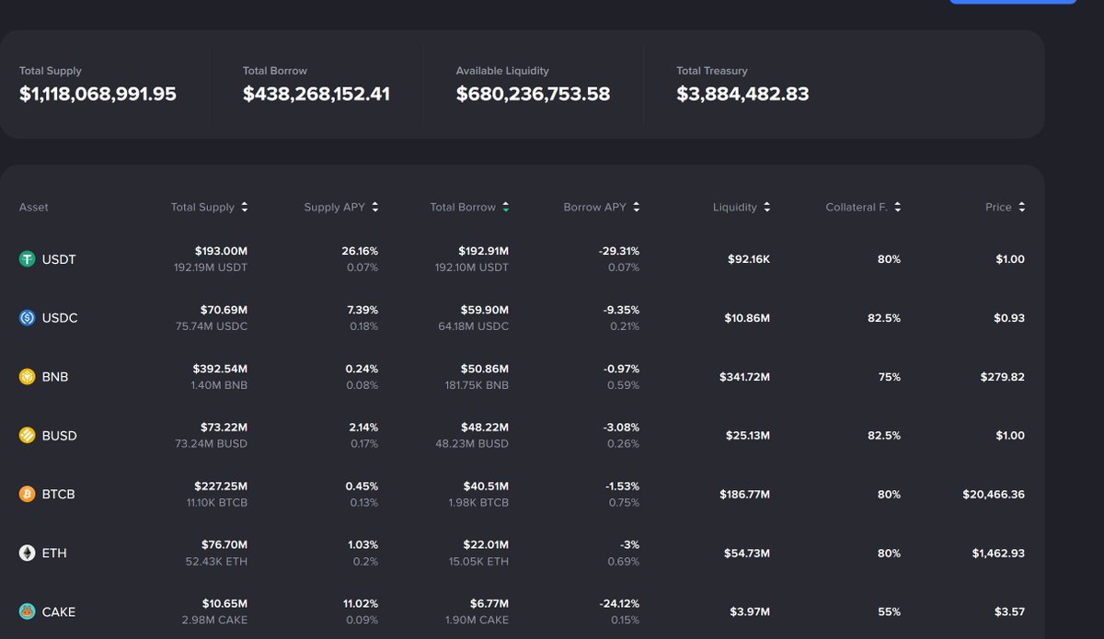Click the USDT token icon
This screenshot has height=639, width=1104.
pyautogui.click(x=28, y=259)
